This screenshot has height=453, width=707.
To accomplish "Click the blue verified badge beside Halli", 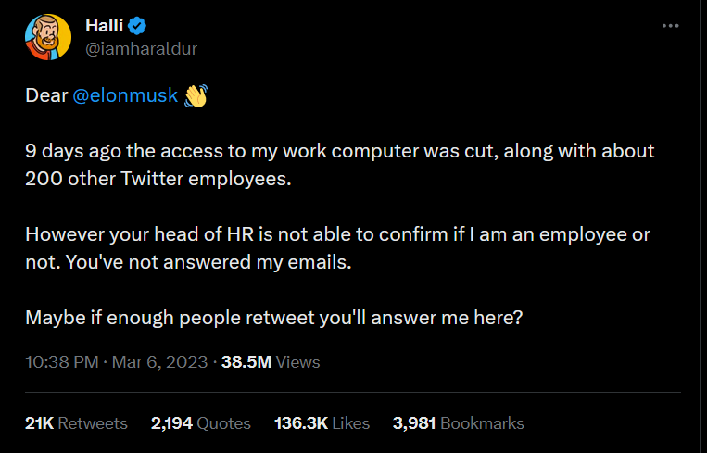I will (137, 26).
